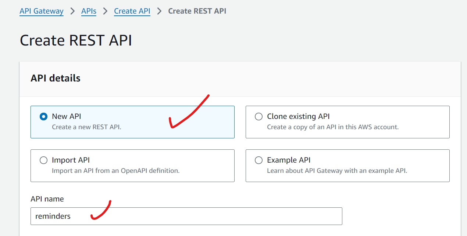Click chevron separator after Create API breadcrumb
467x236 pixels.
[159, 11]
